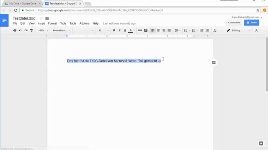Click the Secure site info padlock

tap(23, 10)
